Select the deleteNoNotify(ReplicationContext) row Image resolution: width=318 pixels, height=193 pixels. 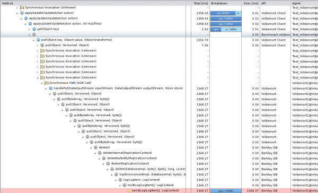159,159
